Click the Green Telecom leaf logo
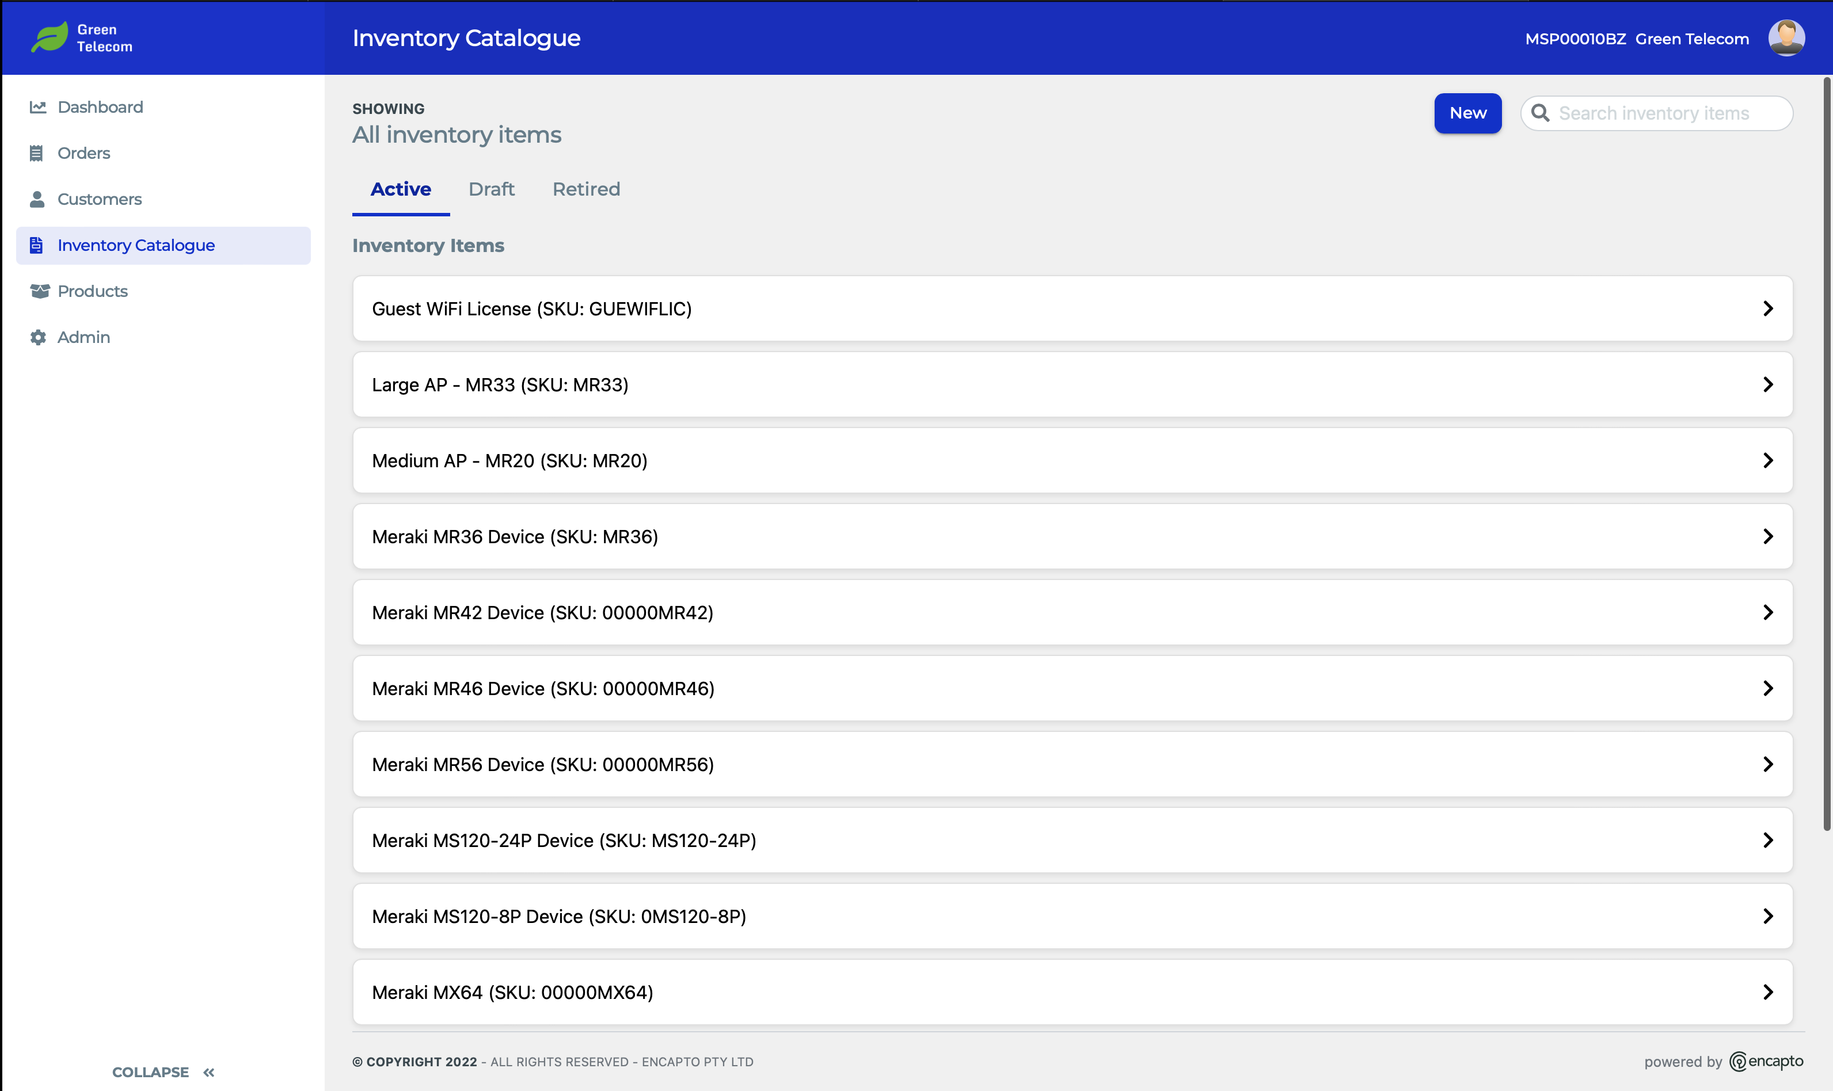The width and height of the screenshot is (1833, 1091). point(50,37)
